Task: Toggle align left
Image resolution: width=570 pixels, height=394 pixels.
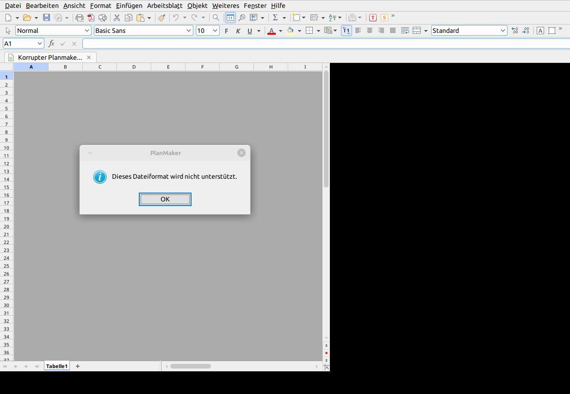Action: 358,31
